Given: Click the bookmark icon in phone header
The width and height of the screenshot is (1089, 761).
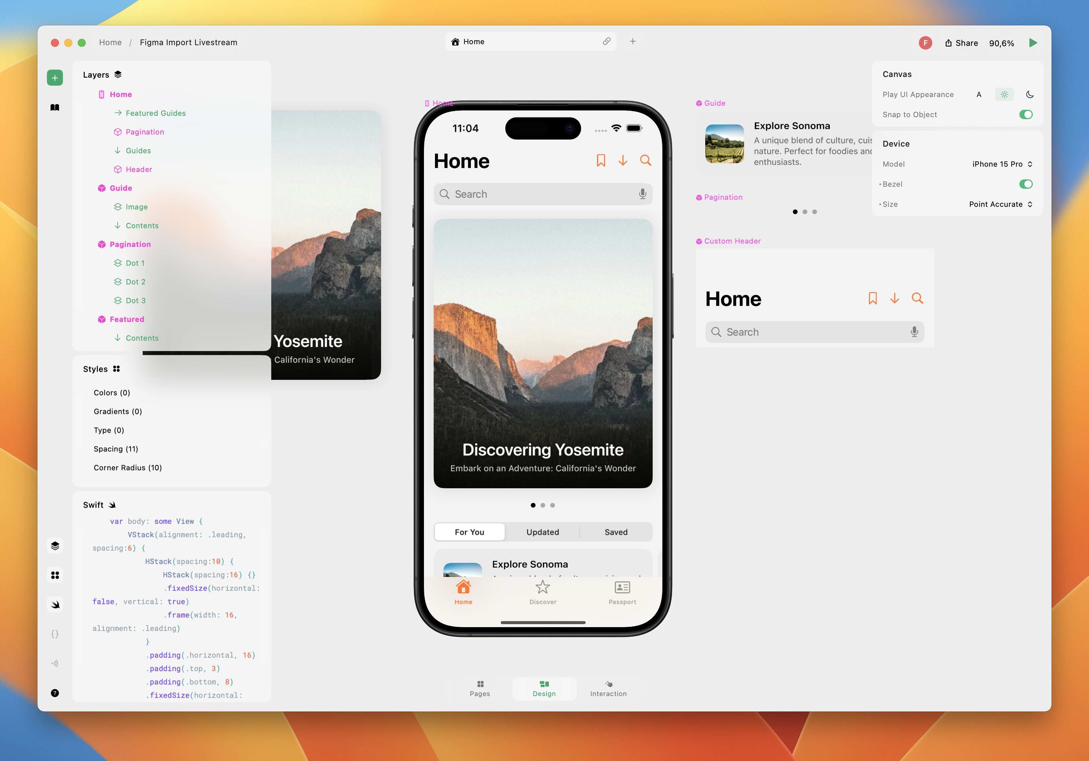Looking at the screenshot, I should 601,161.
